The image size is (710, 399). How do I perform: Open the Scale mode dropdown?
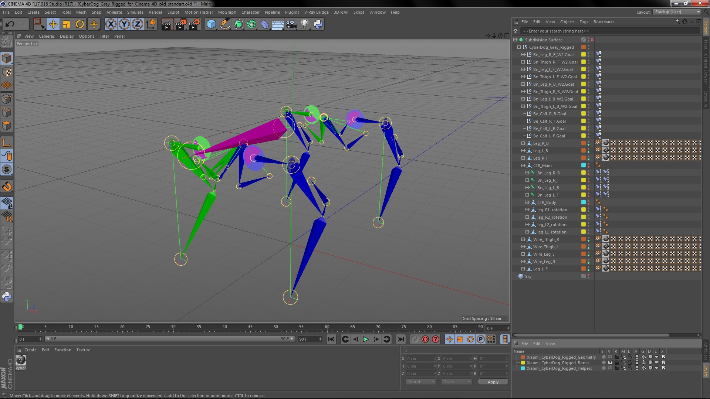pyautogui.click(x=457, y=382)
